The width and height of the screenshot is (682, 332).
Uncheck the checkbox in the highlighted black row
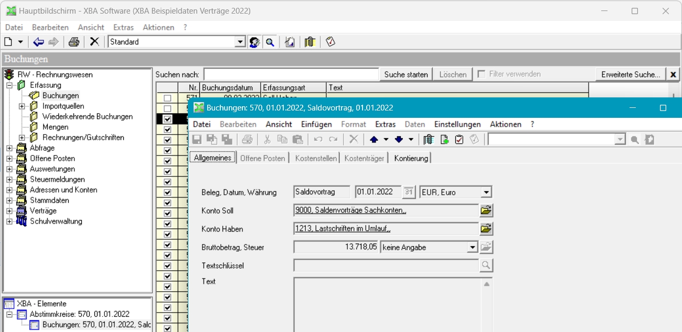(x=167, y=119)
